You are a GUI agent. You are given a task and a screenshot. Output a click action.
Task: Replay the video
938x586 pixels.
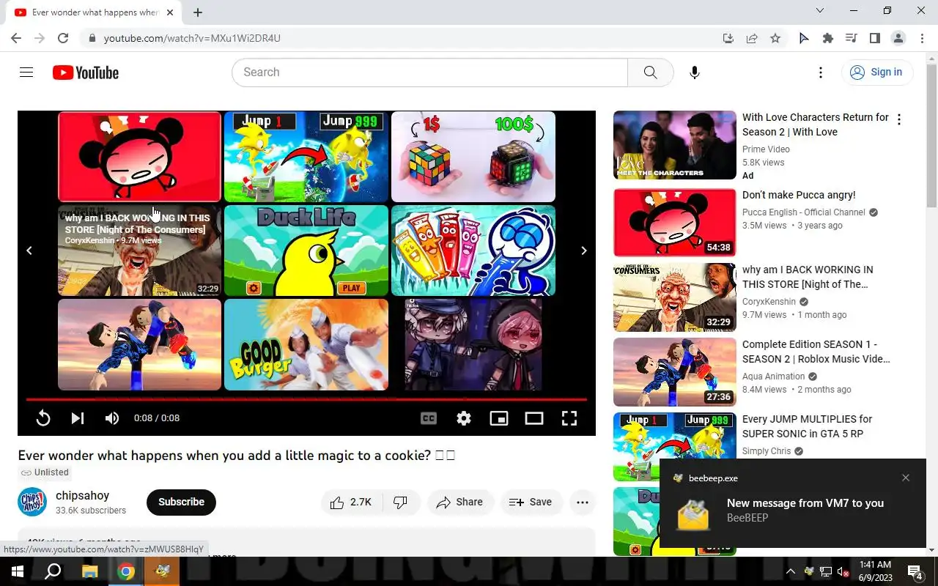[x=43, y=418]
